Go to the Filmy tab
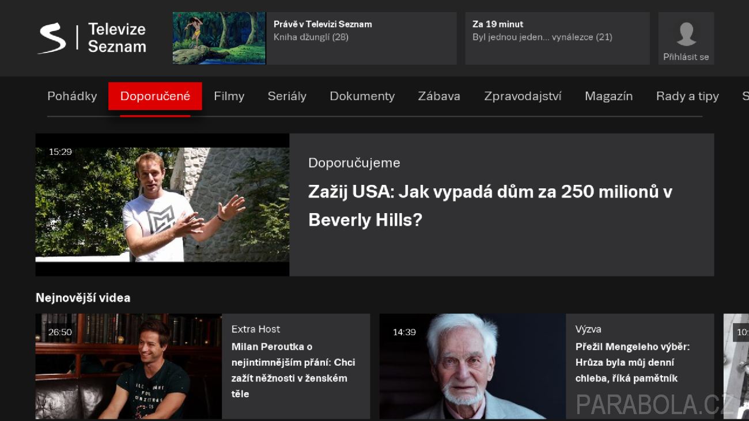 point(229,96)
